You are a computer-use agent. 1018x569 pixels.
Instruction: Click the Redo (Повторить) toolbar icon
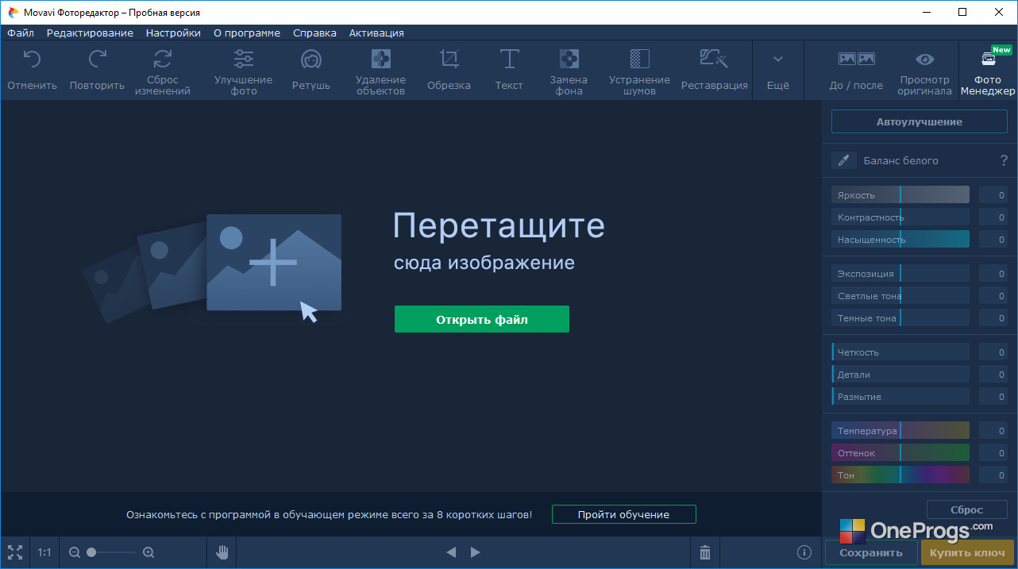coord(98,60)
